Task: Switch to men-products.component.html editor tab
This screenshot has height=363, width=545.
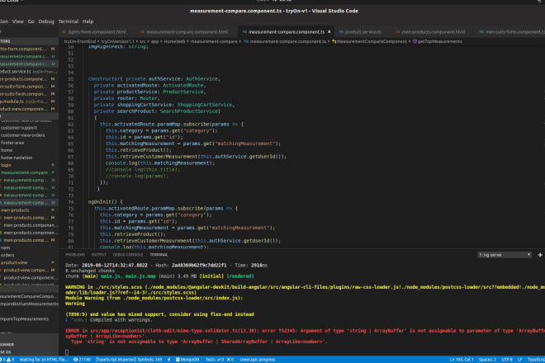Action: [x=433, y=31]
